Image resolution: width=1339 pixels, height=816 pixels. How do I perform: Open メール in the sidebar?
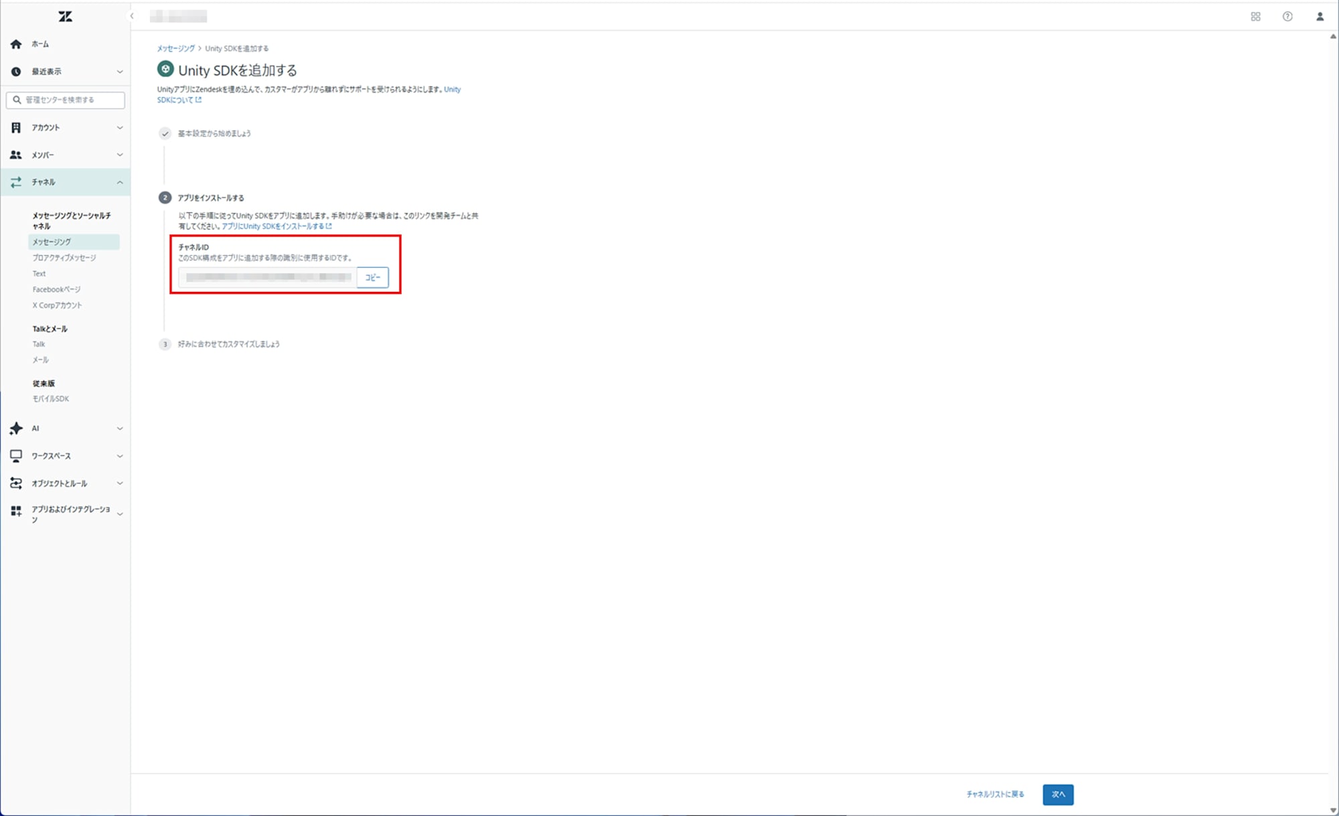(x=41, y=360)
